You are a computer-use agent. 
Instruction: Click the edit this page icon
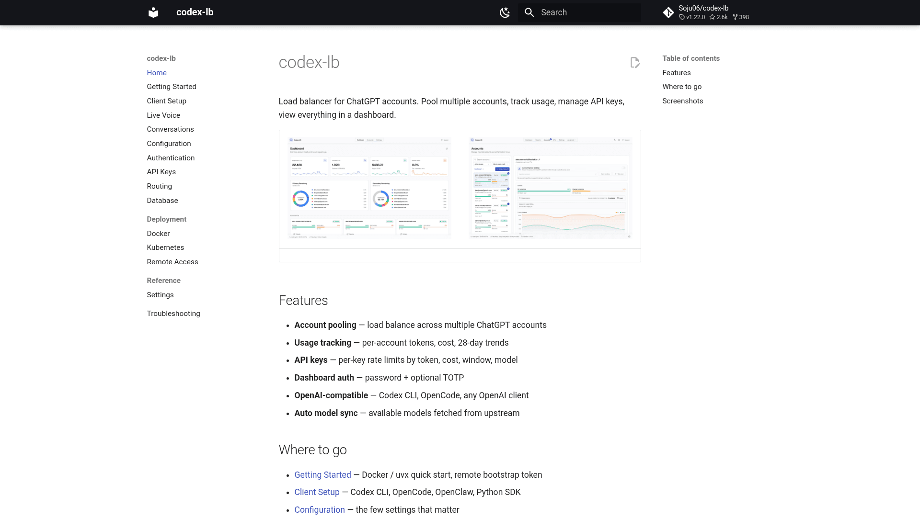(x=635, y=63)
